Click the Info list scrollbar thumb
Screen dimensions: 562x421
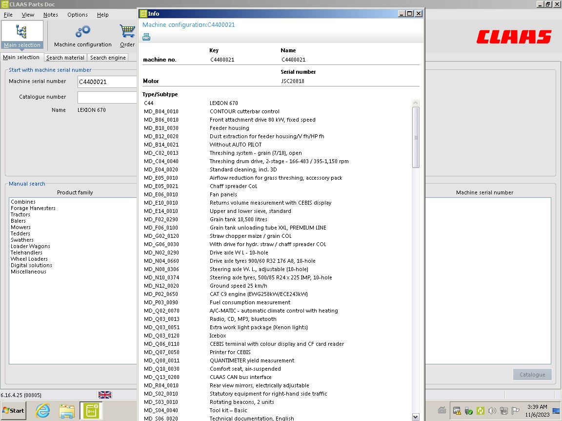[x=416, y=137]
